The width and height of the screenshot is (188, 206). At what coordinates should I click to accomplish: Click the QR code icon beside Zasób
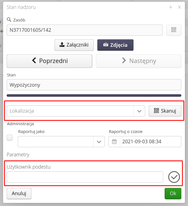[174, 30]
